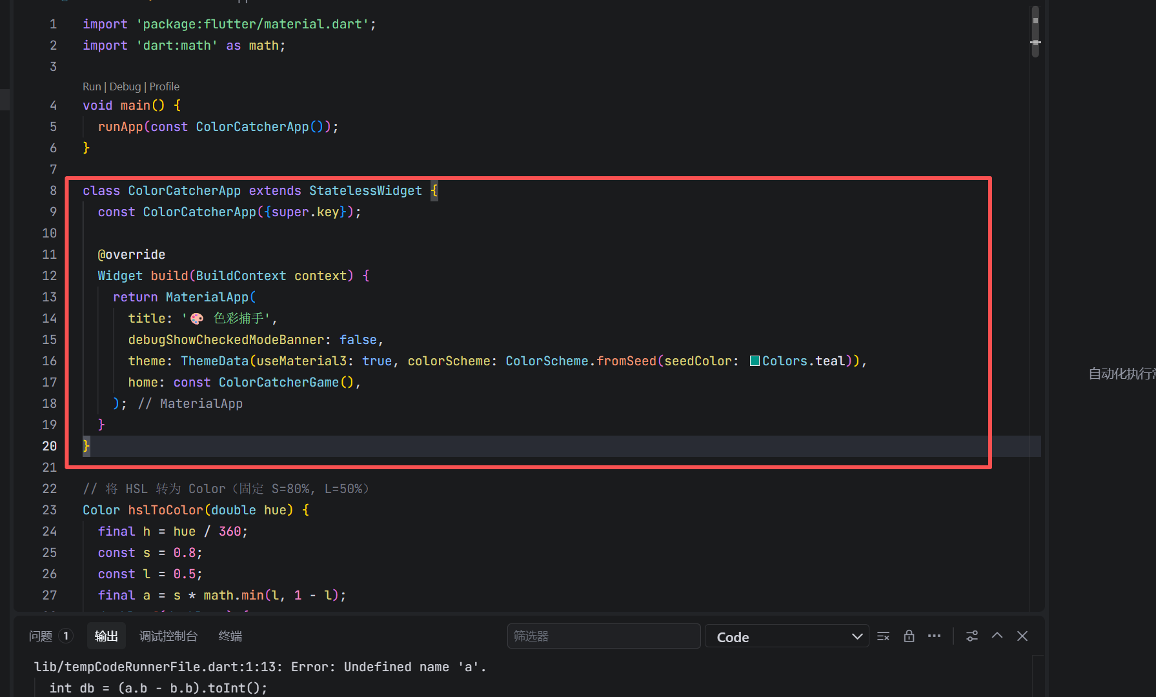The width and height of the screenshot is (1156, 697).
Task: Click the class name ColorCatcherApp on line 8
Action: tap(185, 190)
